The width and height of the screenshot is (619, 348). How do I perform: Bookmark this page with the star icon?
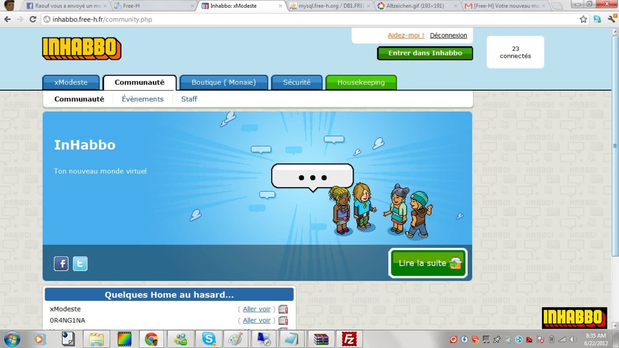tap(583, 19)
